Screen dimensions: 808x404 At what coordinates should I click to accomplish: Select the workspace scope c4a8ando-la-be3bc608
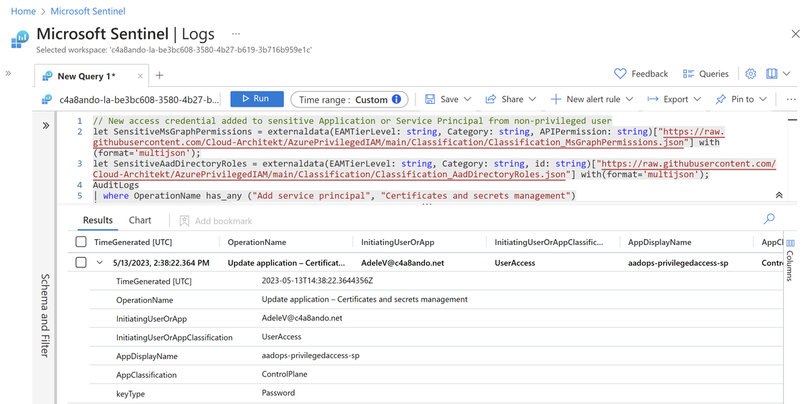[131, 100]
